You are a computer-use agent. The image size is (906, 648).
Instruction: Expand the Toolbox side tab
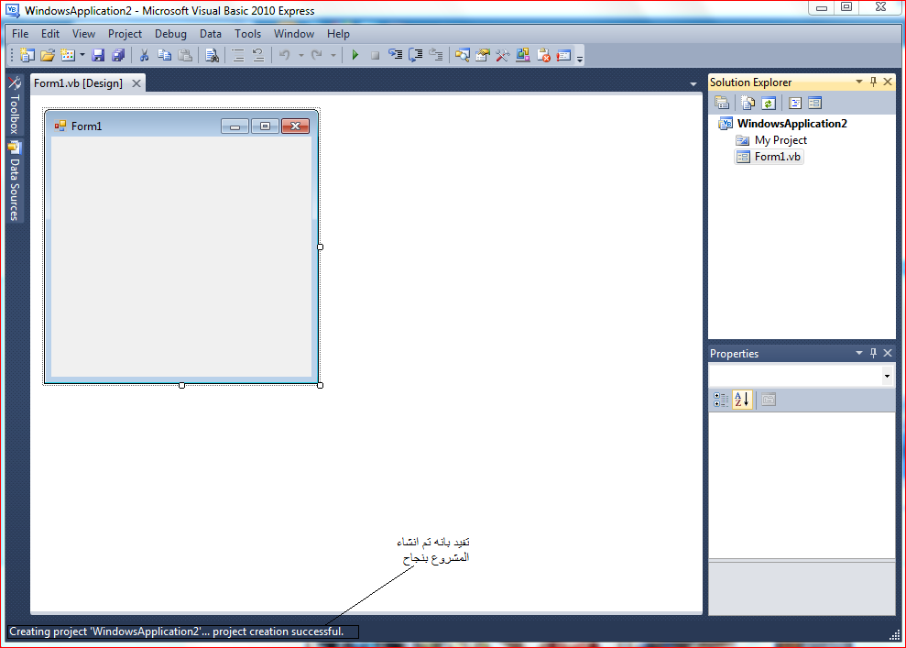point(15,105)
